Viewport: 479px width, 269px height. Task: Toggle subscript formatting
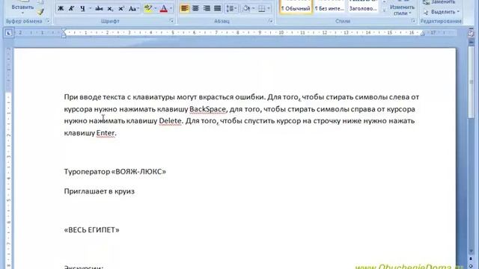pos(110,8)
